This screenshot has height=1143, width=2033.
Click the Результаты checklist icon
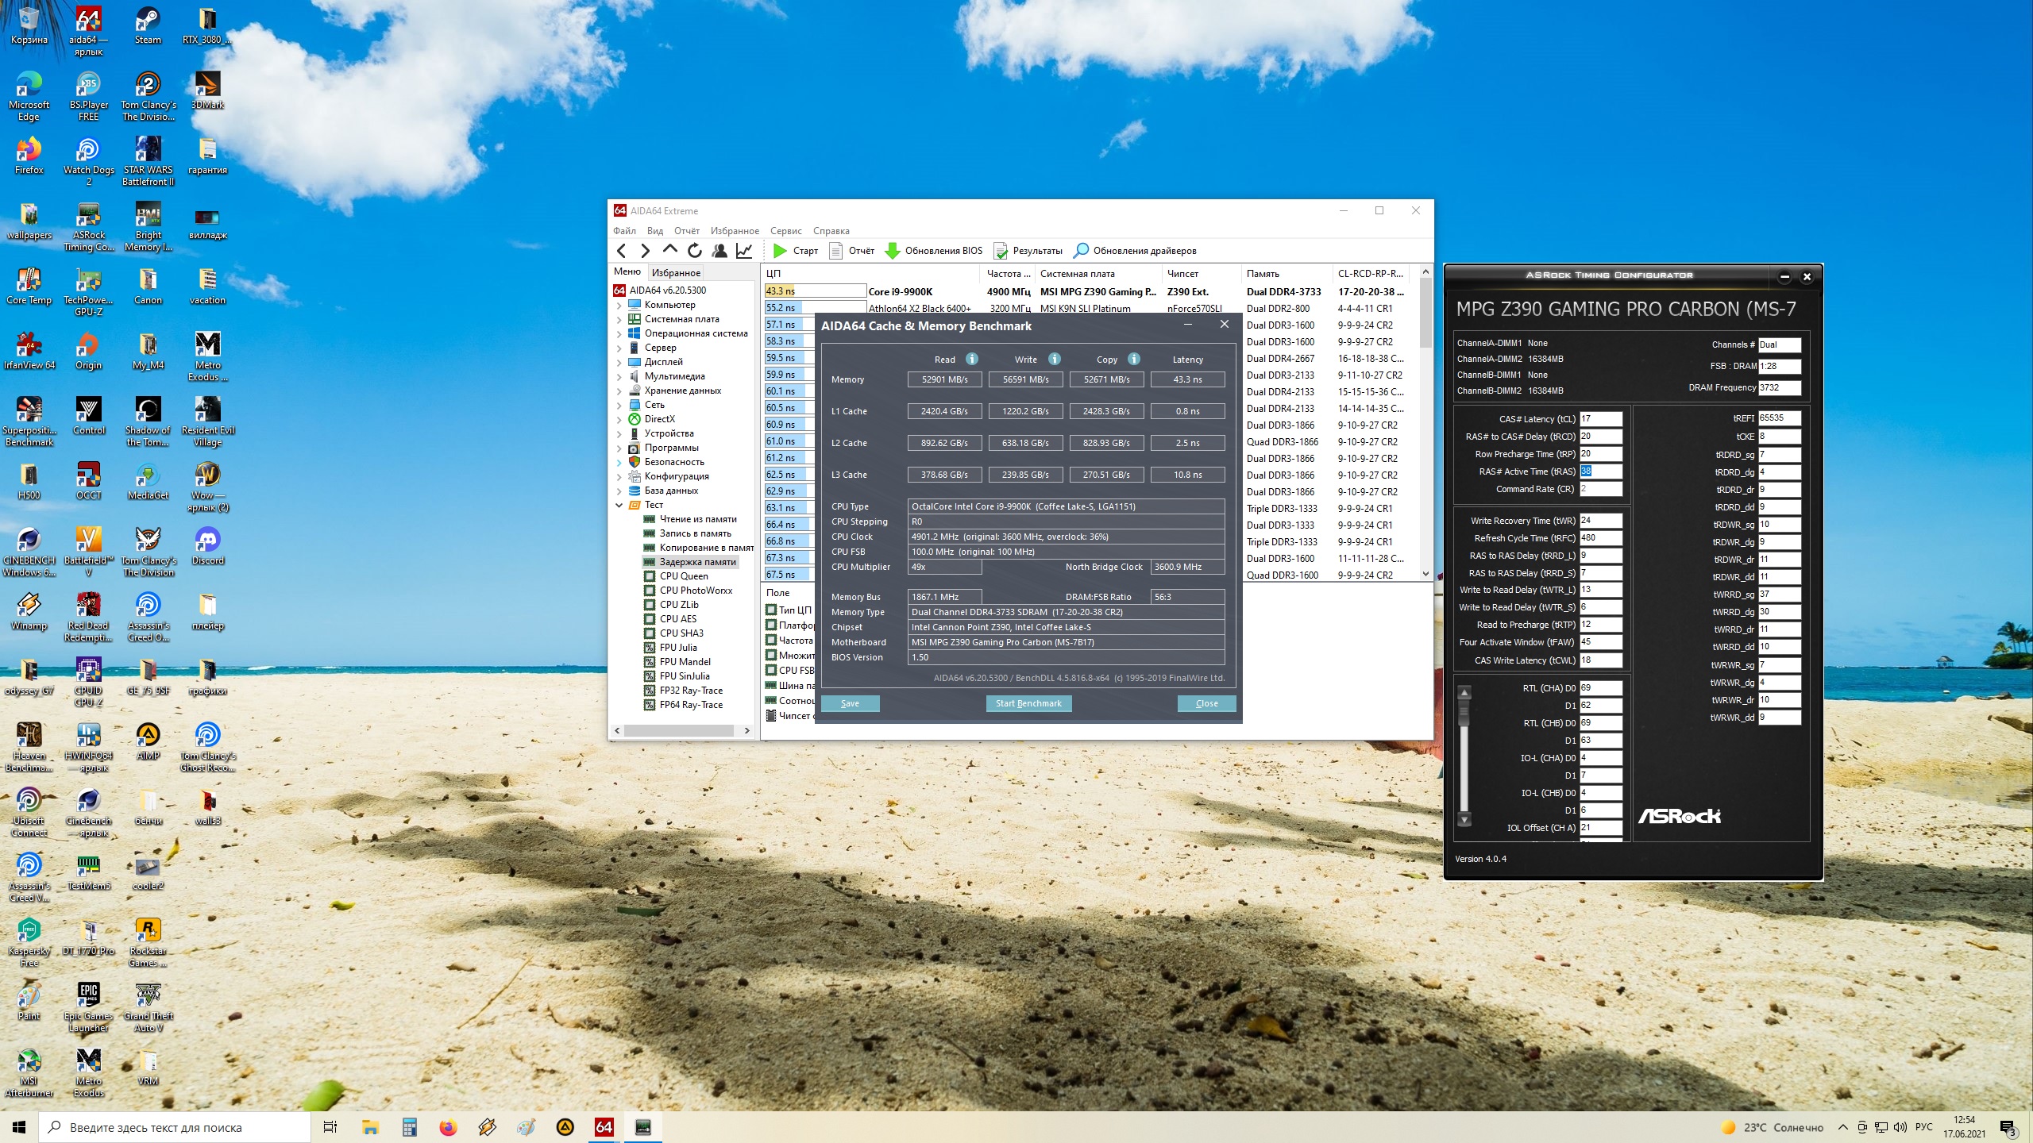click(x=1001, y=251)
